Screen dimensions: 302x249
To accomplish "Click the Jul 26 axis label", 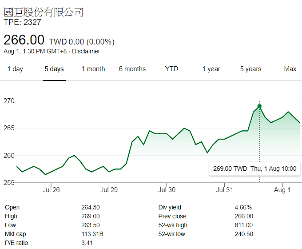I will 51,190.
